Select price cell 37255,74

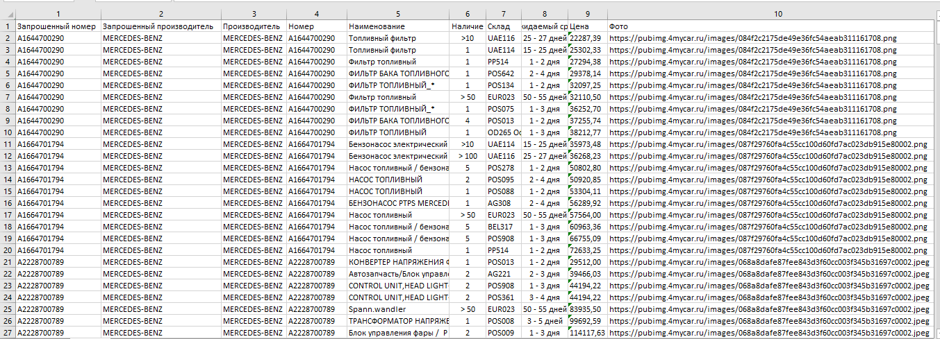point(588,121)
